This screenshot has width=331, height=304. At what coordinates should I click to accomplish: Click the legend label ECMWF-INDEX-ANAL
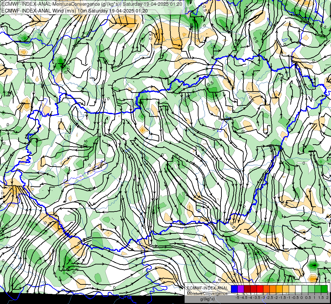pyautogui.click(x=208, y=288)
